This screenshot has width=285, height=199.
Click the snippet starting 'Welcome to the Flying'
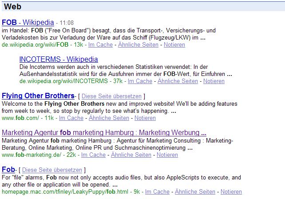click(119, 107)
